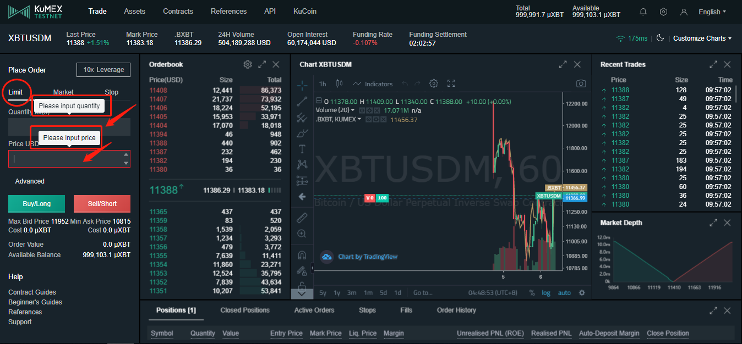This screenshot has width=742, height=344.
Task: Expand the Recent Trades panel
Action: [713, 64]
